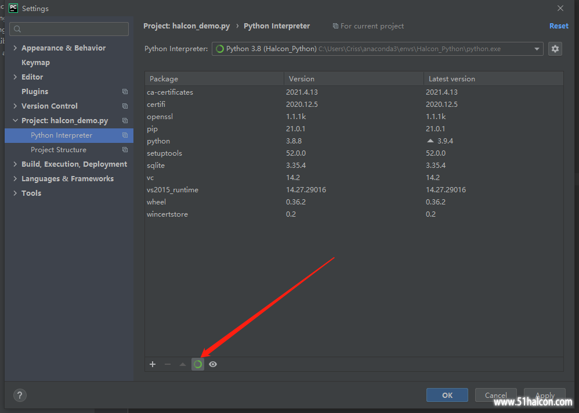Click the project-level icon next to Version Control
This screenshot has height=413, width=579.
tap(125, 106)
